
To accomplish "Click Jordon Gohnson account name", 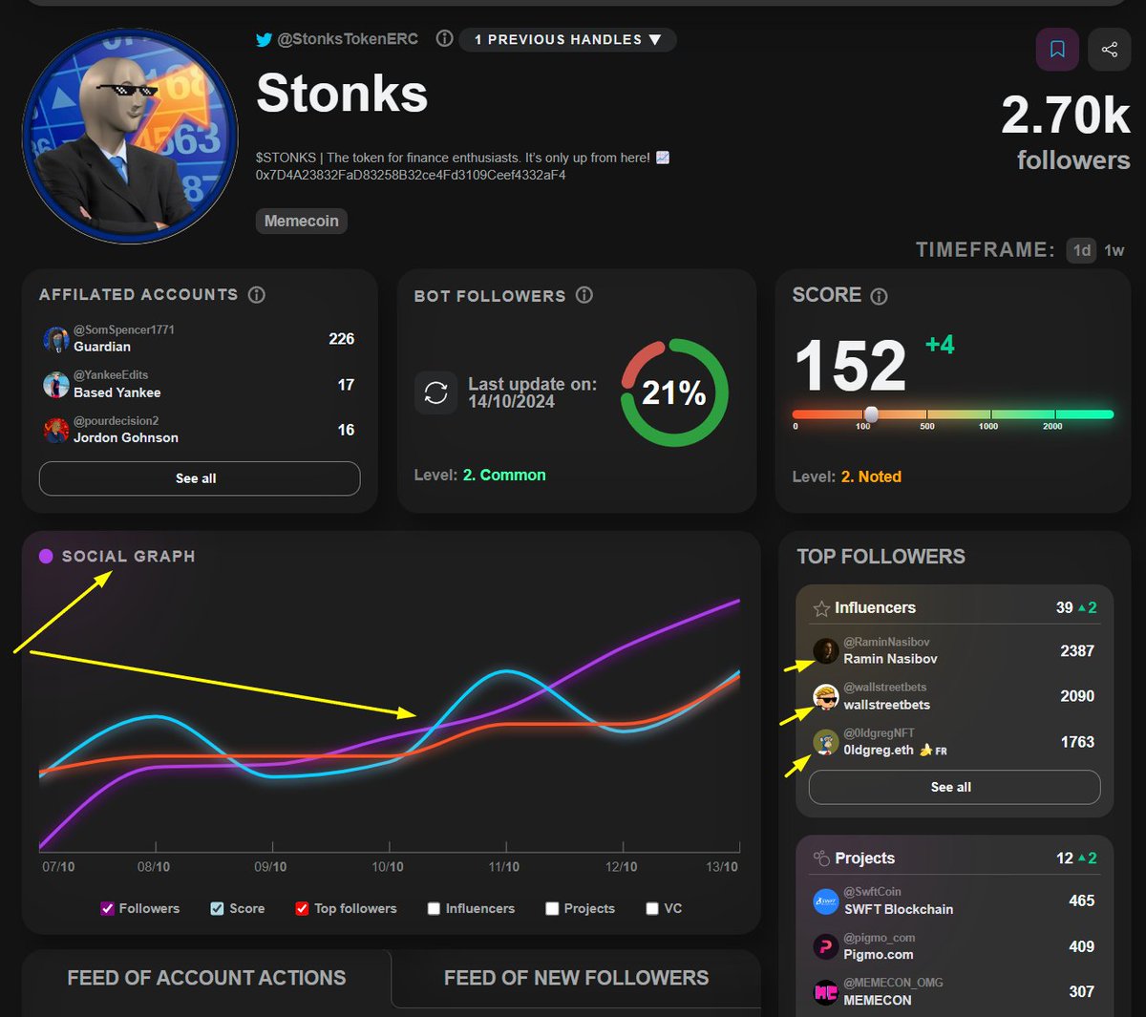I will (126, 437).
